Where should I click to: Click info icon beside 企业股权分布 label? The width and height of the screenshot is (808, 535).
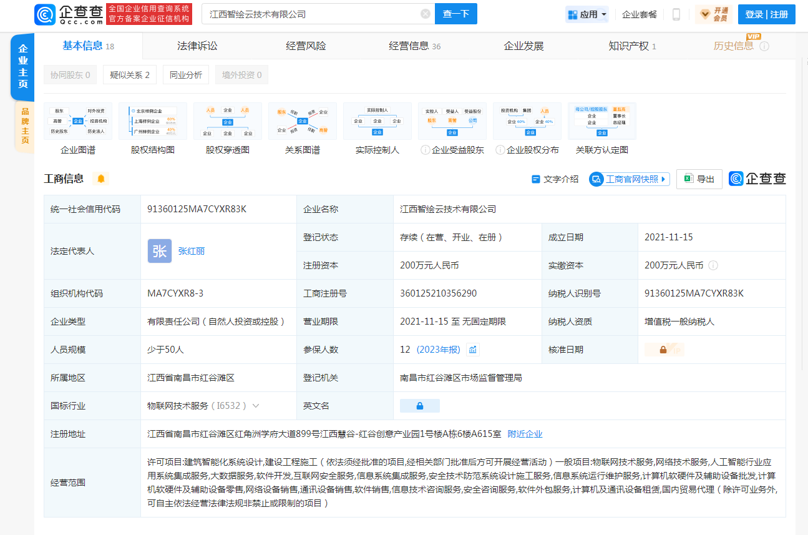500,150
